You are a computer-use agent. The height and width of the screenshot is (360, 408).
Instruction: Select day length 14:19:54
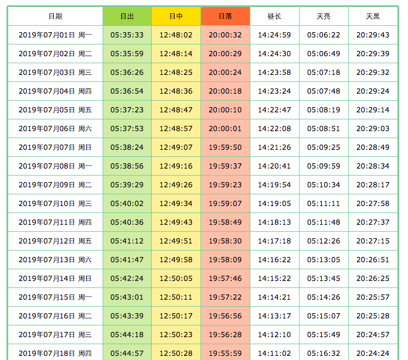click(x=274, y=184)
